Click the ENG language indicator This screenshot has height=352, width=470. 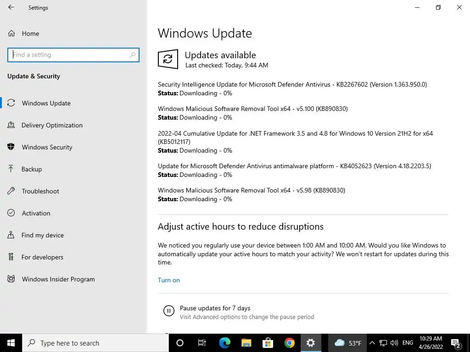tap(408, 343)
